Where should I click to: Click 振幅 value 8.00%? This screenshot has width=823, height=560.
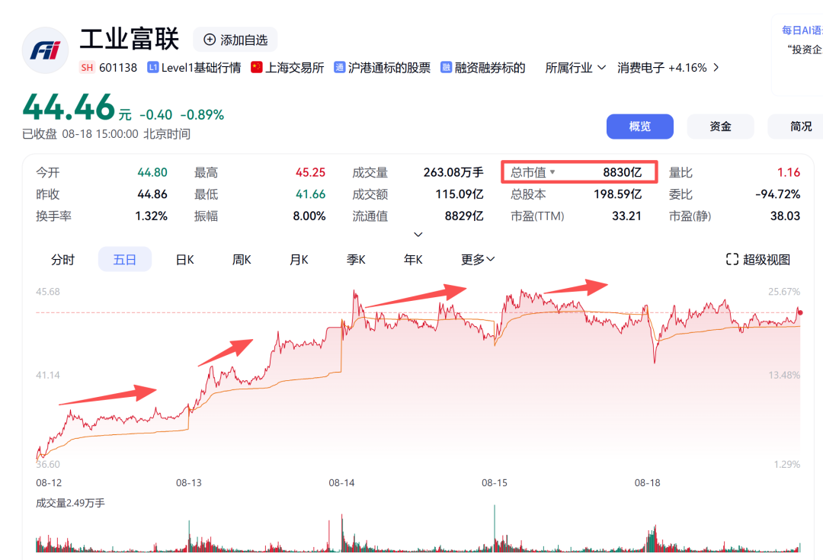point(309,216)
